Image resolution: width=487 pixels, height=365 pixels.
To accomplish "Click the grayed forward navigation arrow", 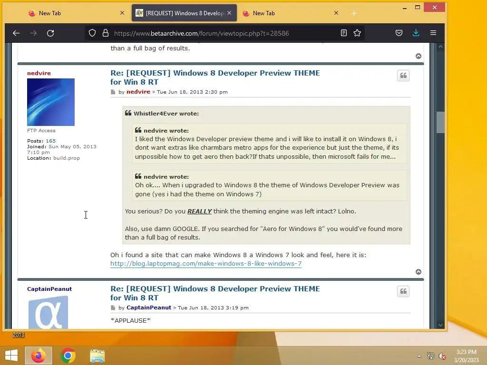I will (33, 33).
